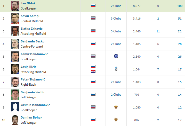Image resolution: width=185 pixels, height=126 pixels.
Task: Open Kevin Kampl's portrait photo
Action: 15,19
